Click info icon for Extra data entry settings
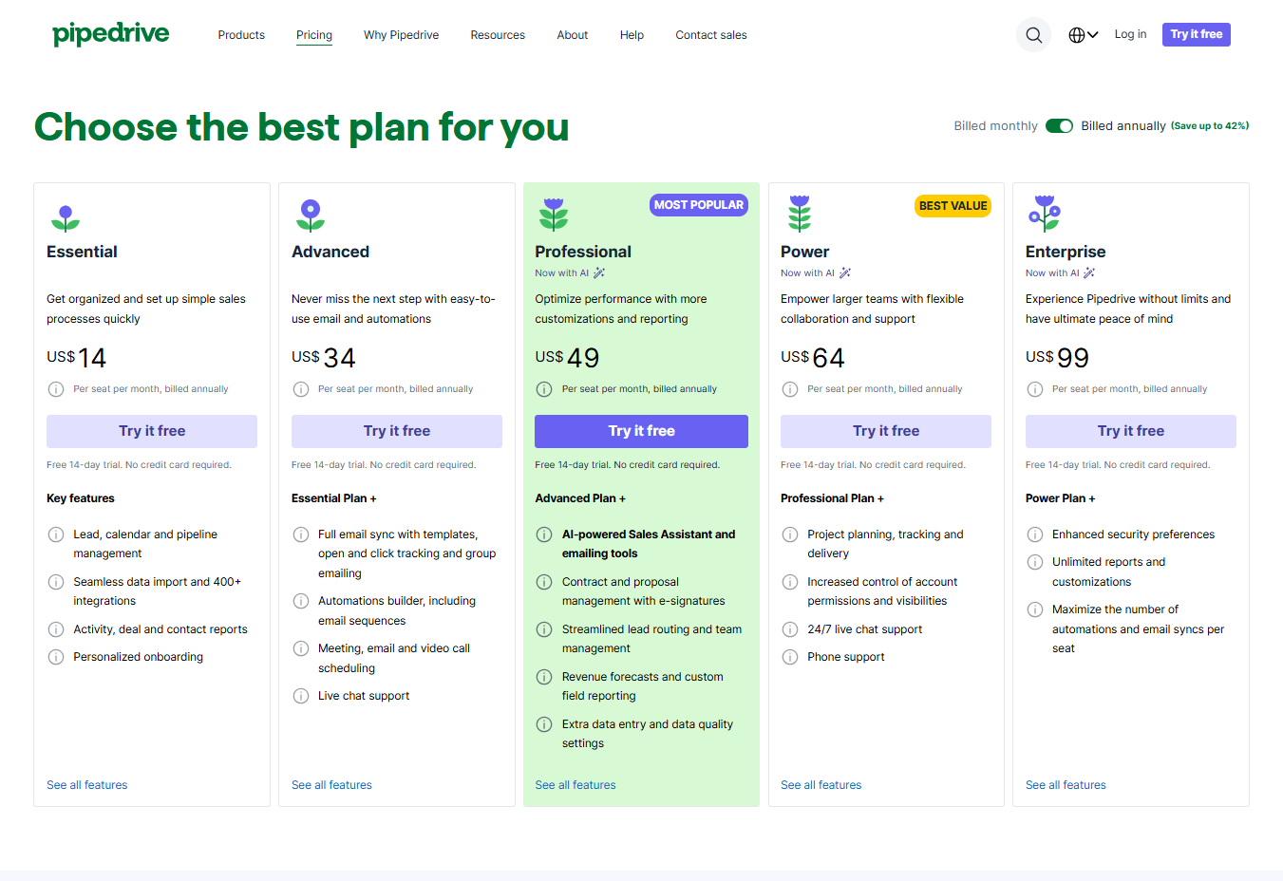 click(544, 724)
